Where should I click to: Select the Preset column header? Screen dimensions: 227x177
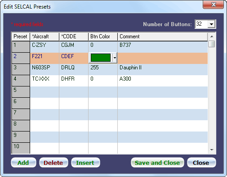pos(21,36)
